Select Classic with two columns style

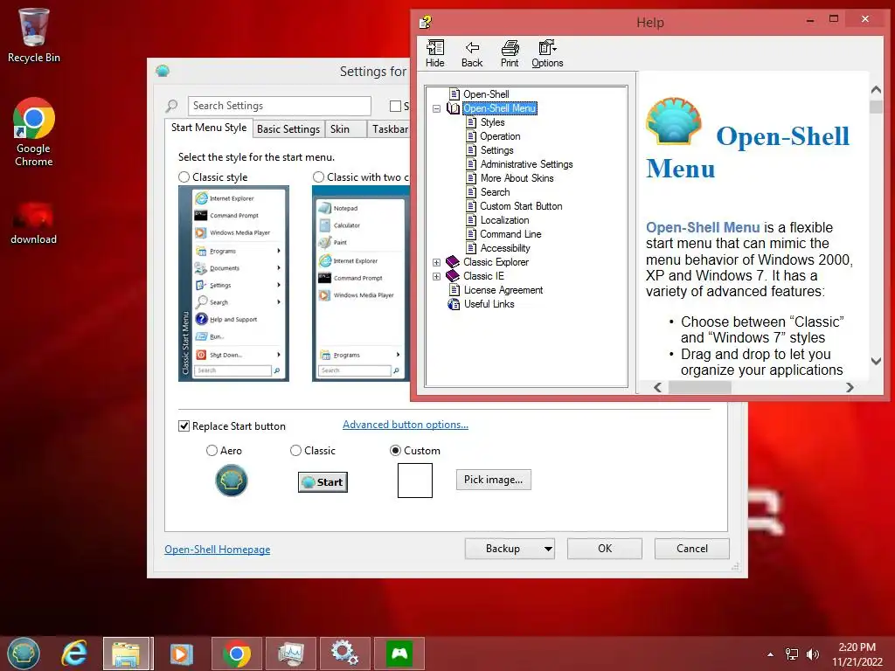click(318, 177)
